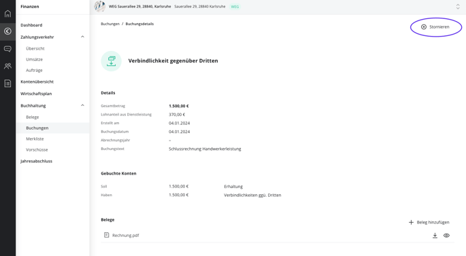The height and width of the screenshot is (256, 466).
Task: Open the messages chat icon in rail
Action: pos(7,49)
